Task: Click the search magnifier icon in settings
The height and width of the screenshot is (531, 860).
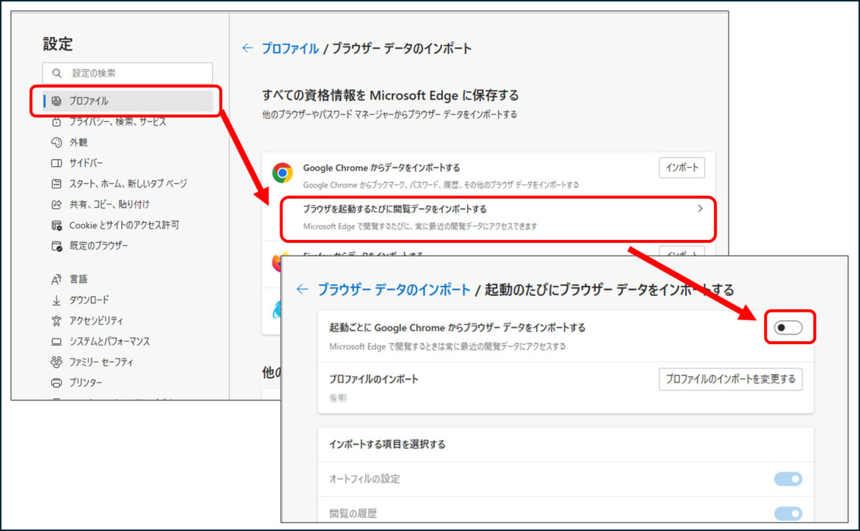Action: coord(56,73)
